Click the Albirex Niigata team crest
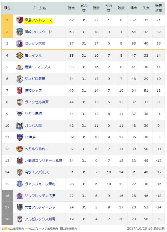Image resolution: width=167 pixels, height=232 pixels. point(20,219)
